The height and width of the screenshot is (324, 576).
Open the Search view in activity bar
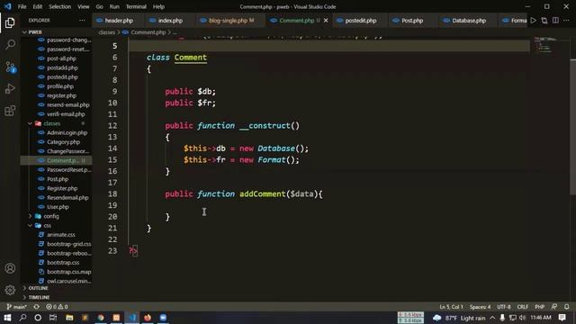[10, 45]
